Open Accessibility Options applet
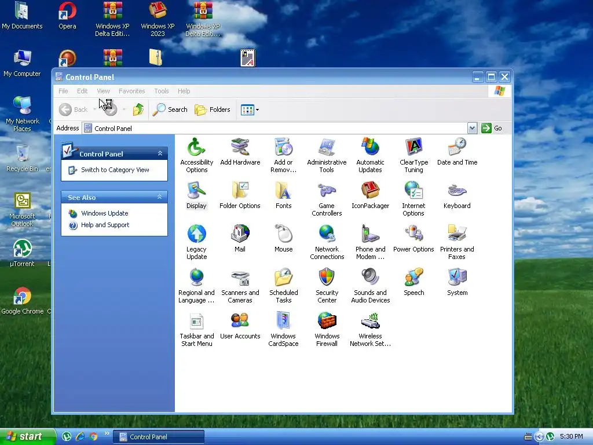The image size is (593, 445). point(196,155)
